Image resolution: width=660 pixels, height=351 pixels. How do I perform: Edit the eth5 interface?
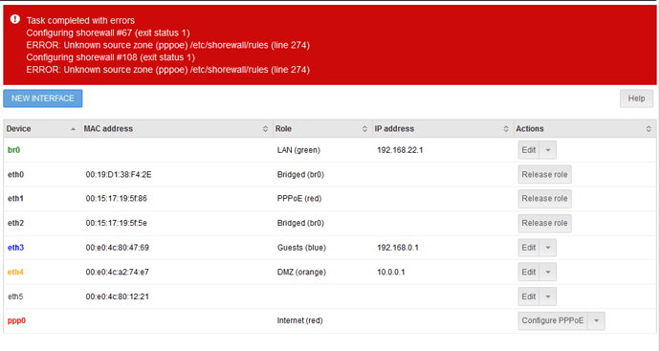coord(529,296)
